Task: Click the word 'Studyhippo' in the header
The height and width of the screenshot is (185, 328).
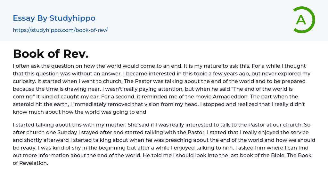Action: 72,18
